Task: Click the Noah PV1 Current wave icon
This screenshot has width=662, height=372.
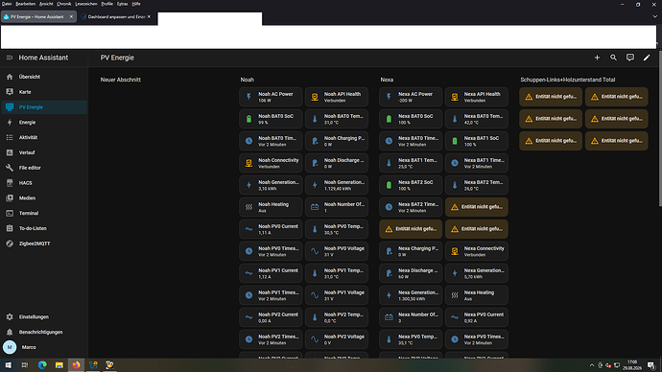Action: pyautogui.click(x=249, y=273)
